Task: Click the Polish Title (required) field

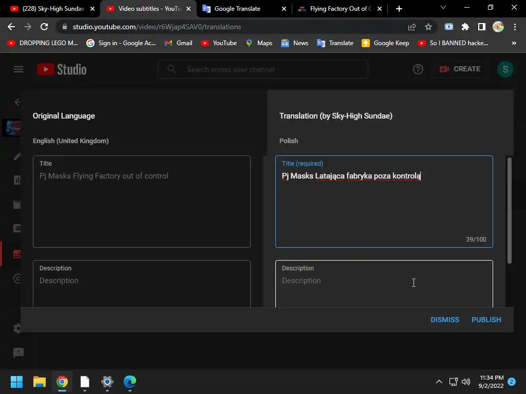Action: pyautogui.click(x=384, y=201)
